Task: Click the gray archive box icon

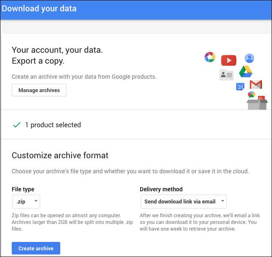Action: pos(257,104)
